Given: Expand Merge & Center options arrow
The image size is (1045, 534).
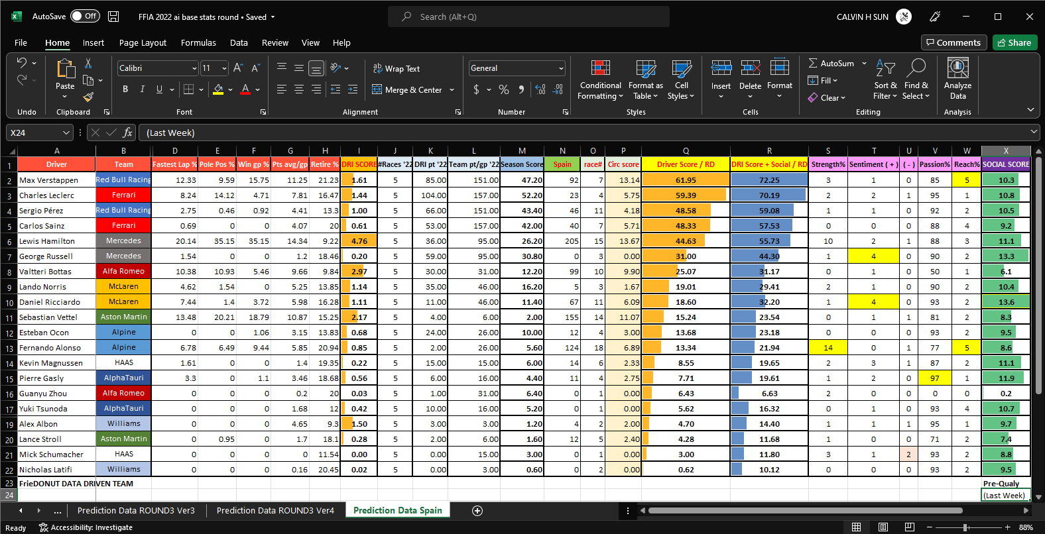Looking at the screenshot, I should point(452,89).
